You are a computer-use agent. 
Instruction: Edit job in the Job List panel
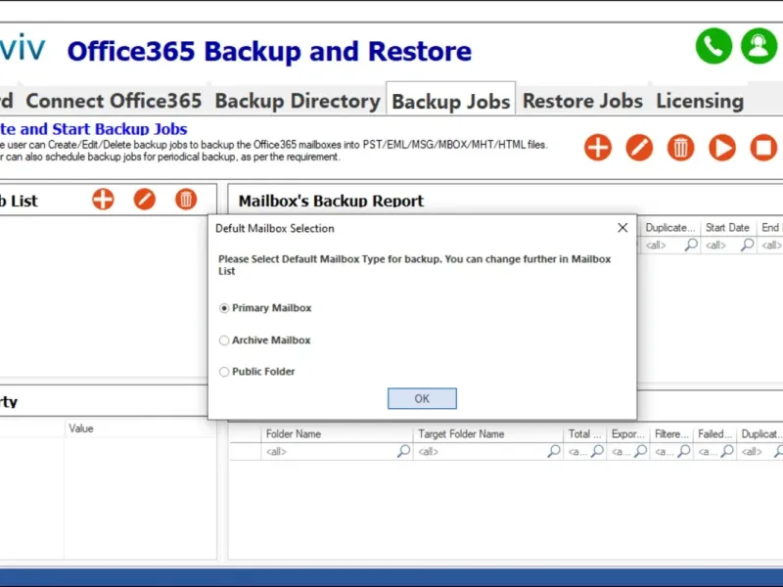144,200
